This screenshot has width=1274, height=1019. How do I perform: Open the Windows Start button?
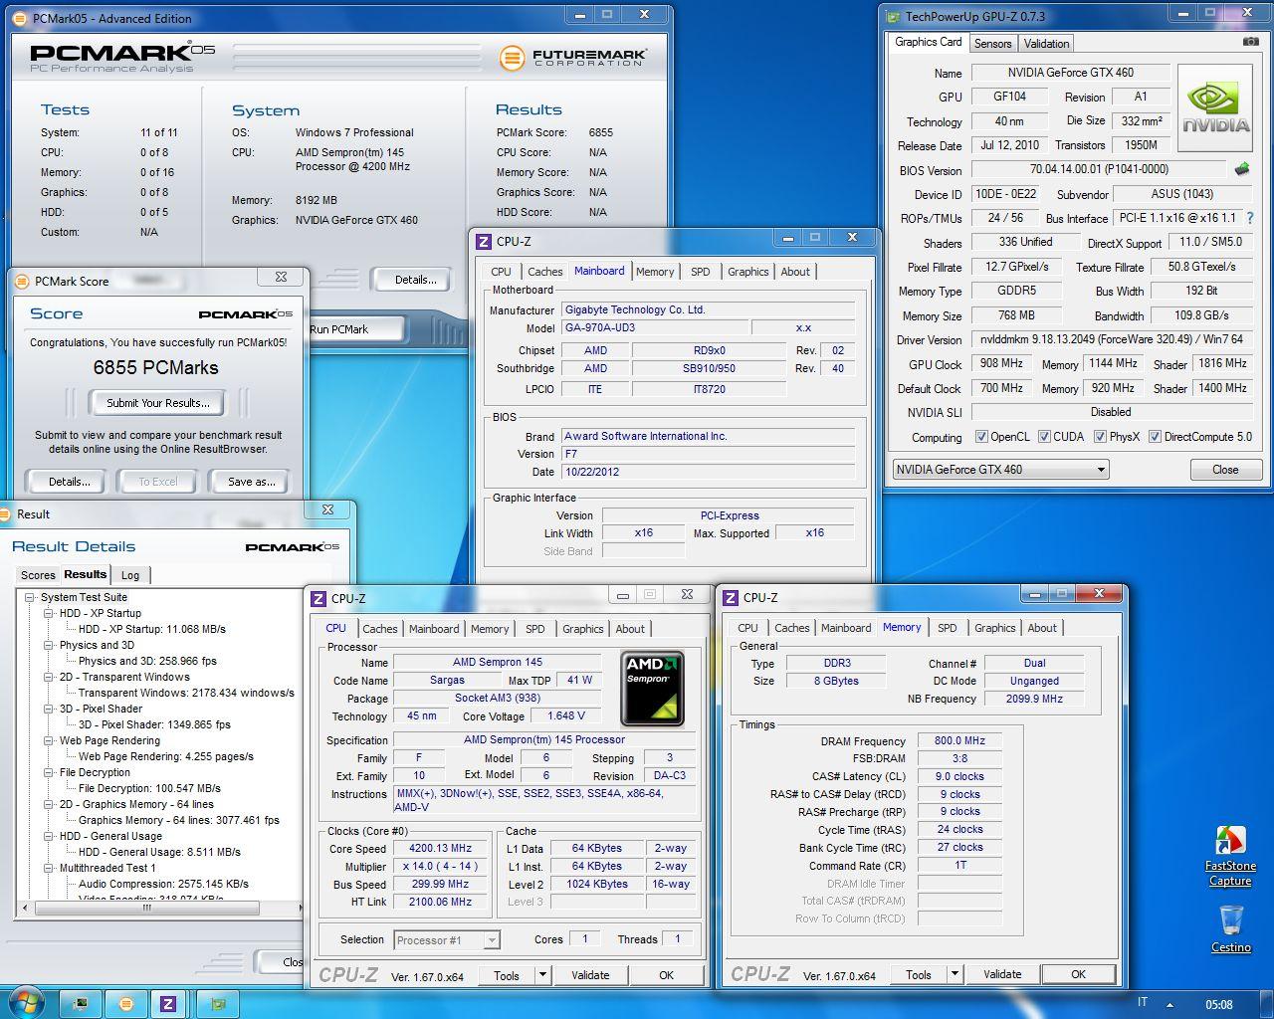(26, 1002)
